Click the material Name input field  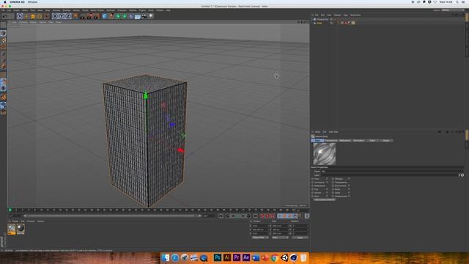coord(392,171)
